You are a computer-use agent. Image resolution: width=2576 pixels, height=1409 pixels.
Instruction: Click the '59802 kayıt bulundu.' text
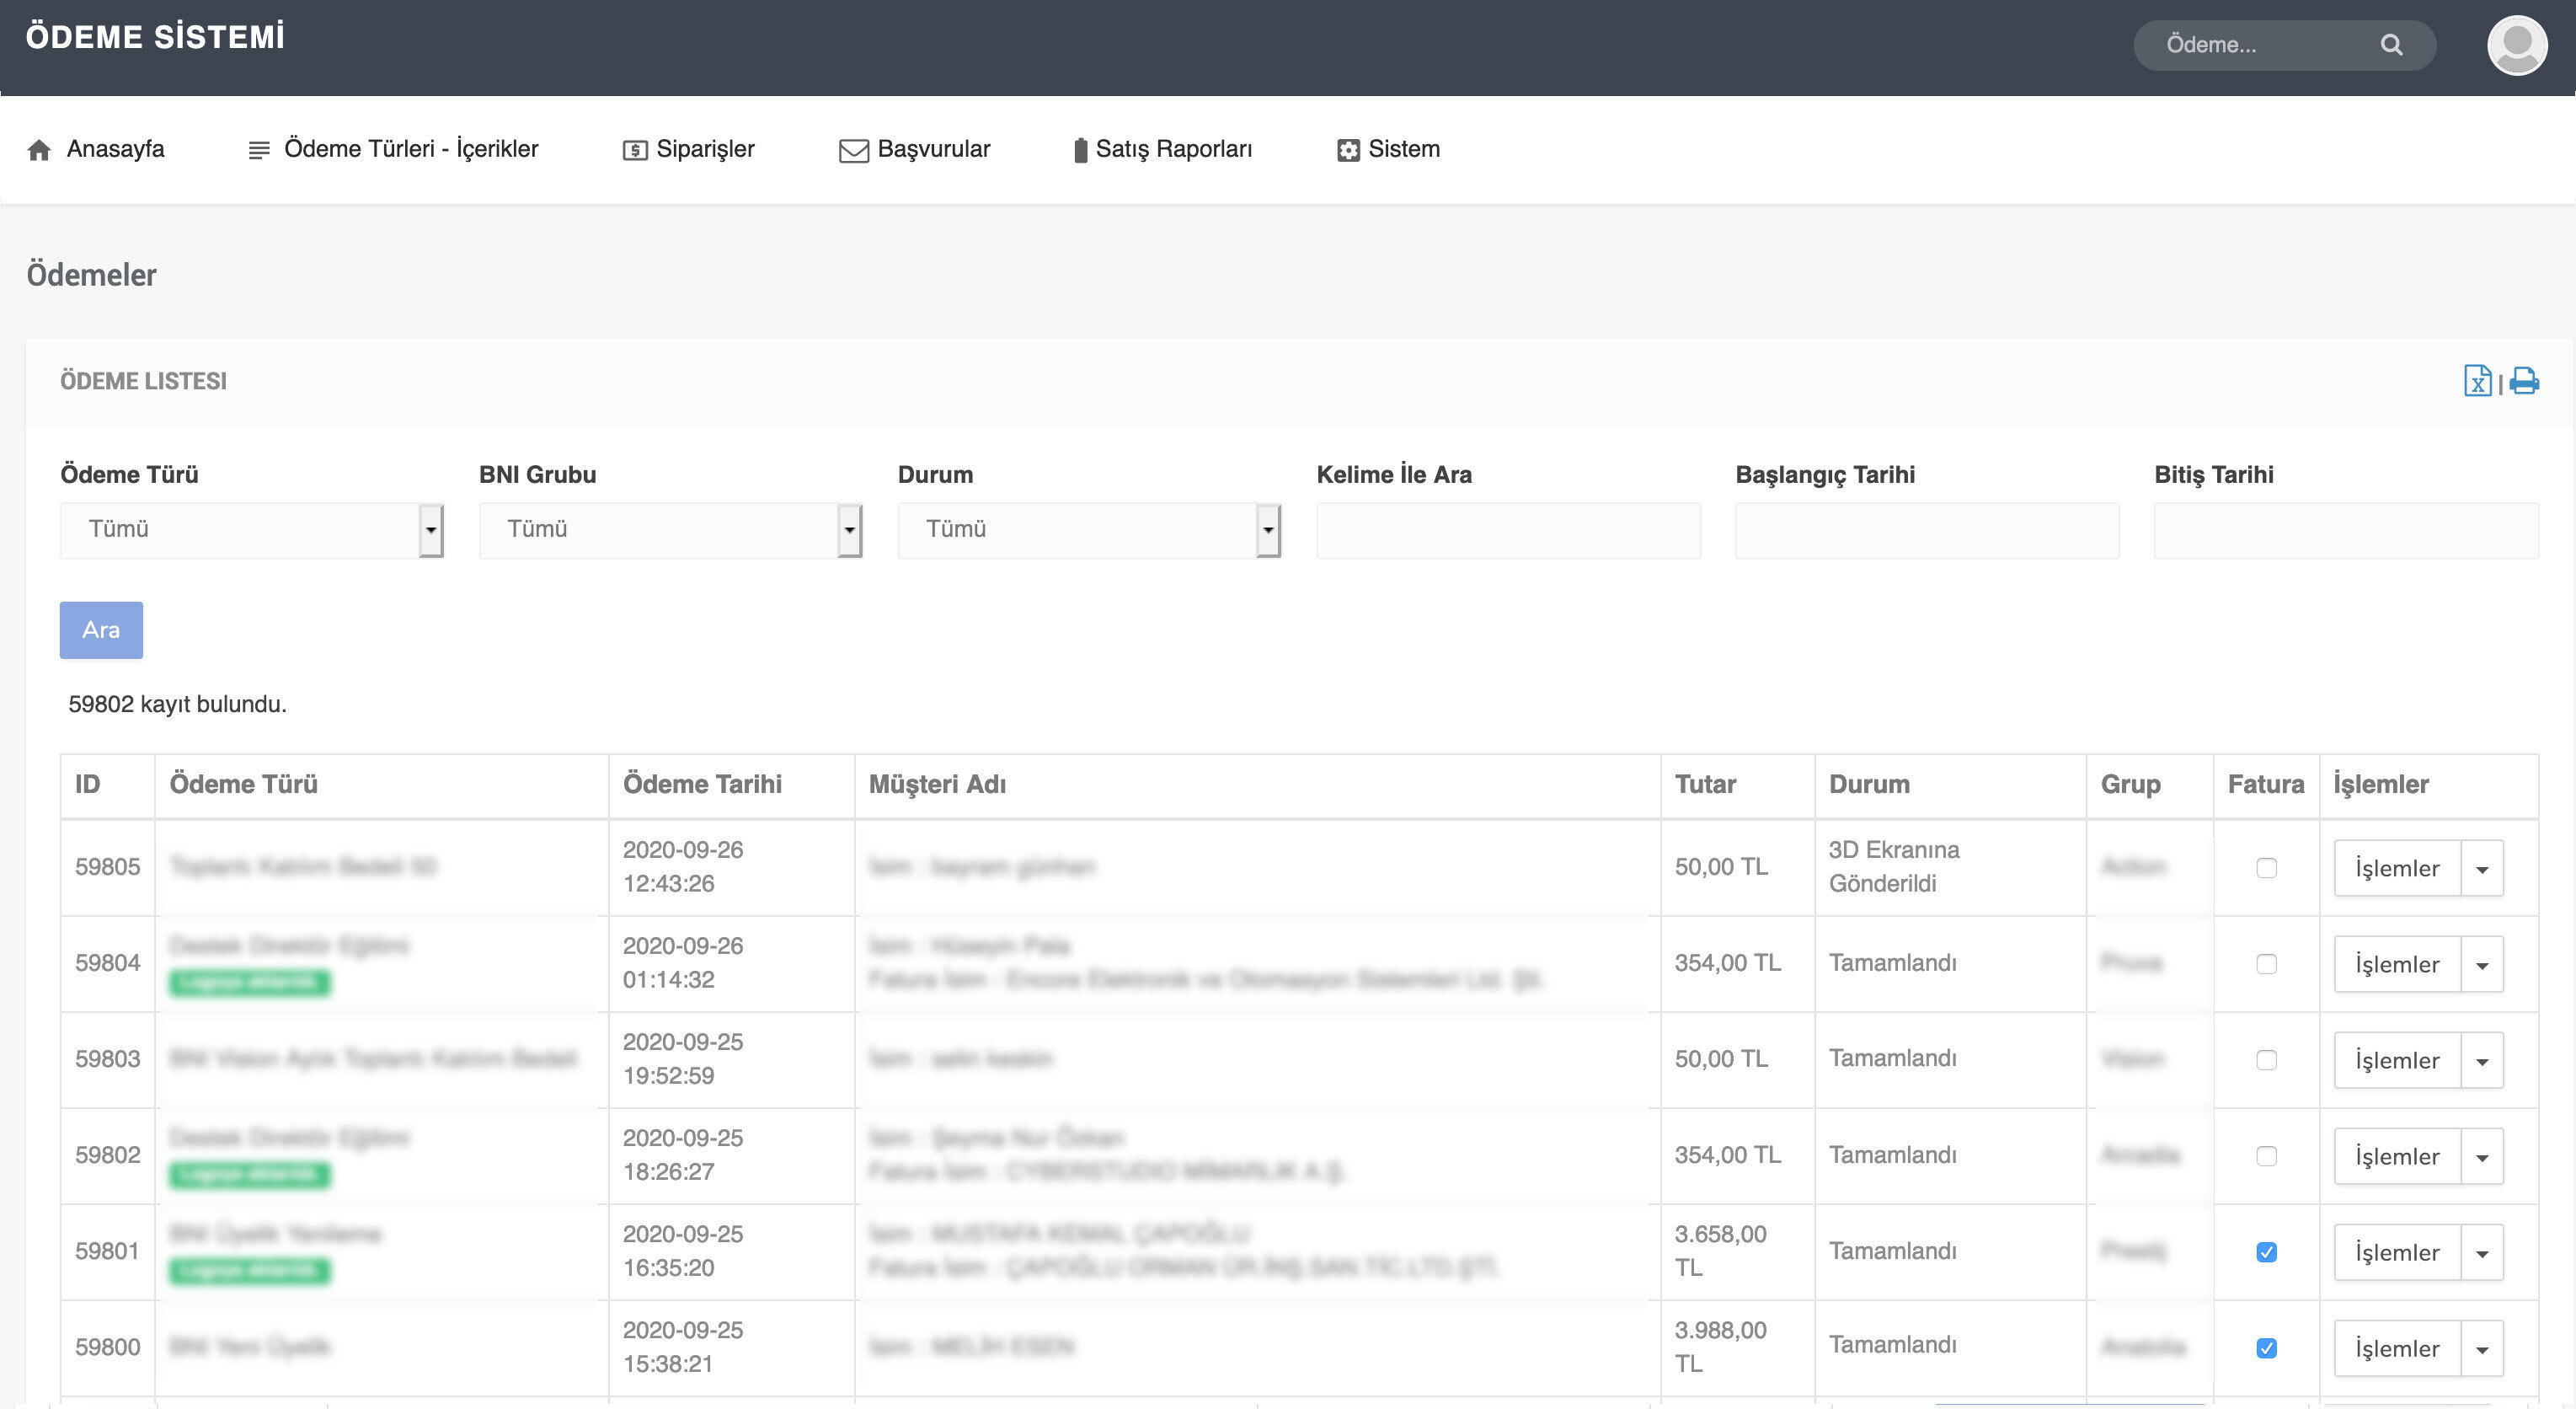tap(177, 704)
